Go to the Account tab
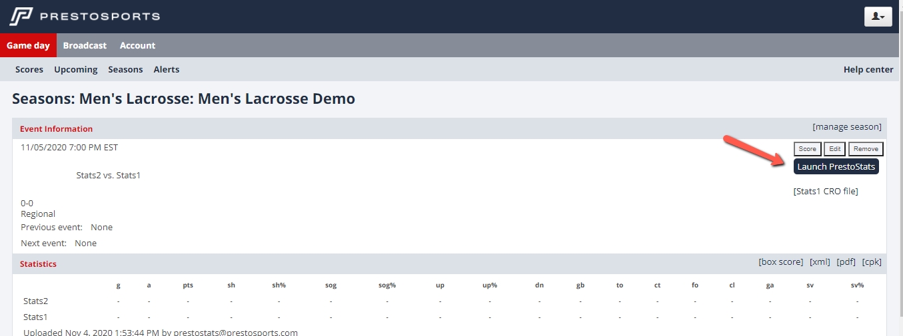Viewport: 903px width, 336px height. tap(137, 45)
